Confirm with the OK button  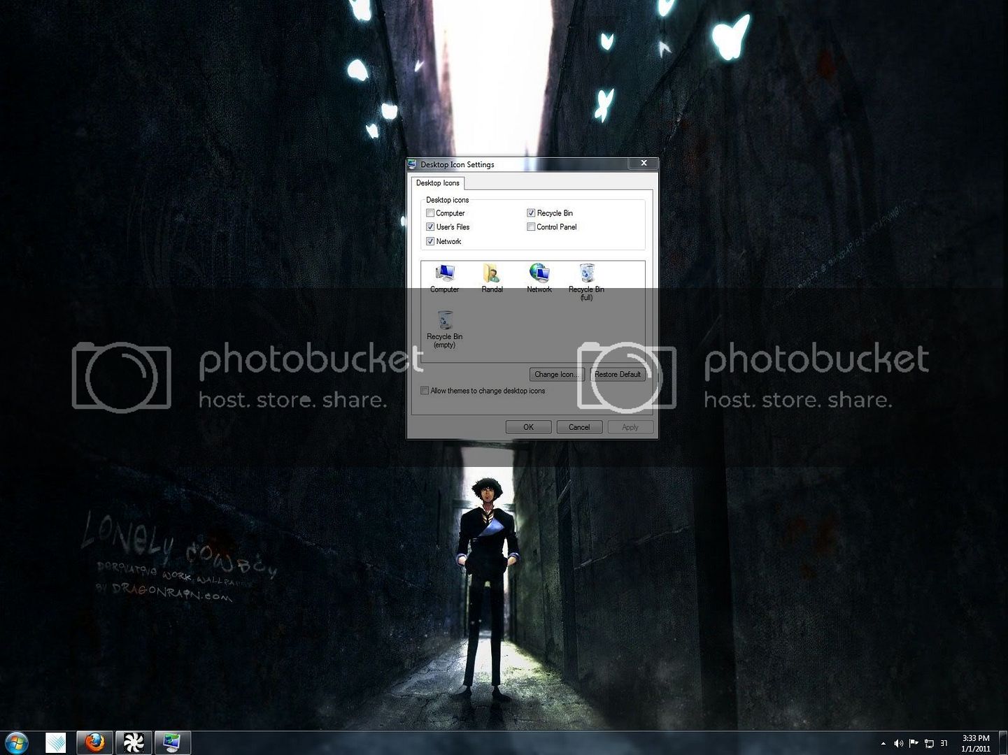click(x=528, y=427)
